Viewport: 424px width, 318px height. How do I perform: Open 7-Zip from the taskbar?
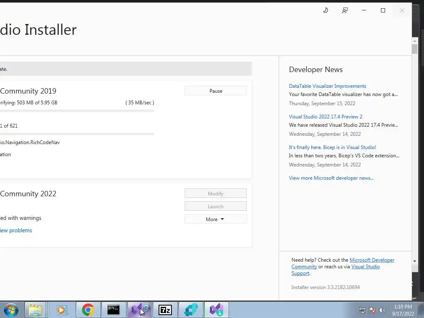[x=165, y=310]
